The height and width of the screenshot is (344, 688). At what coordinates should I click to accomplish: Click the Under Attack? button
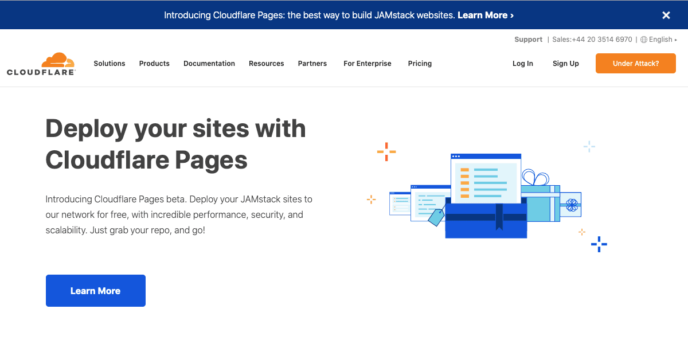click(x=636, y=64)
